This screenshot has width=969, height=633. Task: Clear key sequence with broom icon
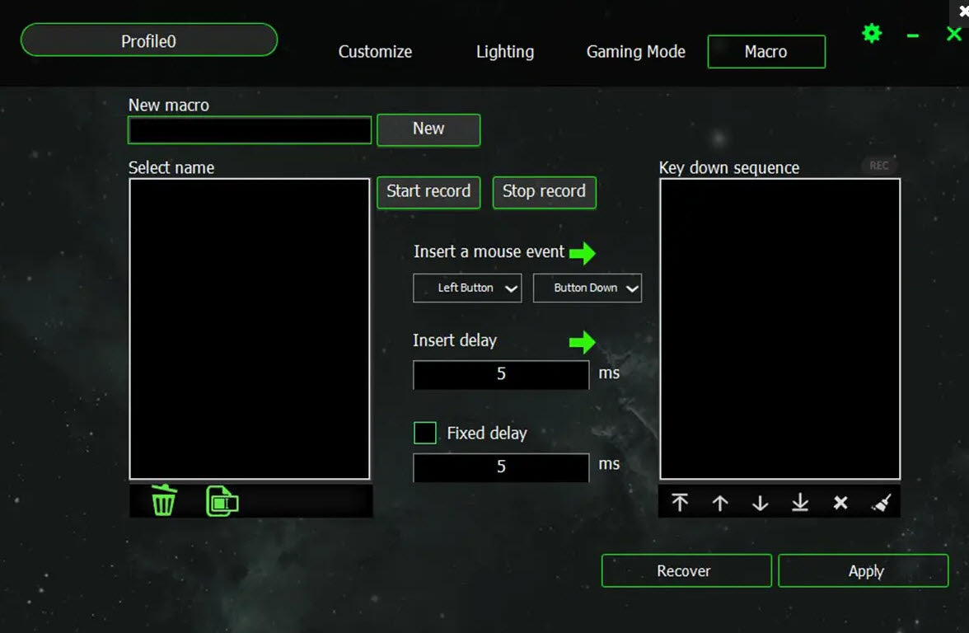(x=881, y=503)
